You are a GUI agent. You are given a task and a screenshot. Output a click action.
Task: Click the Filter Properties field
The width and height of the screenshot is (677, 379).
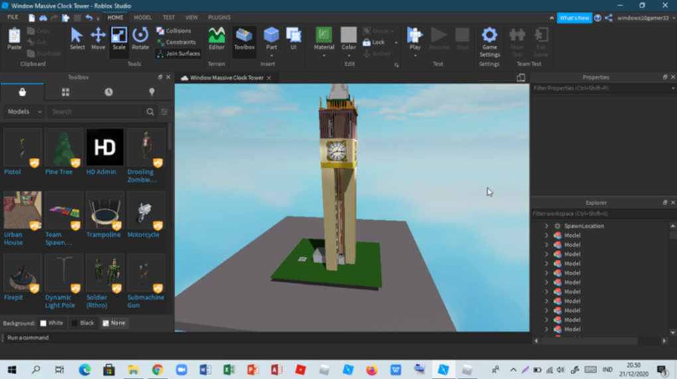[x=603, y=88]
